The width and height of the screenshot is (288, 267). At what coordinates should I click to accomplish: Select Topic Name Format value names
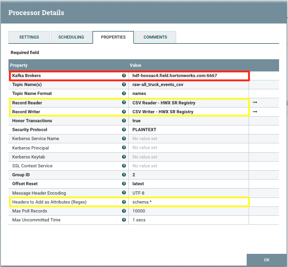point(139,94)
